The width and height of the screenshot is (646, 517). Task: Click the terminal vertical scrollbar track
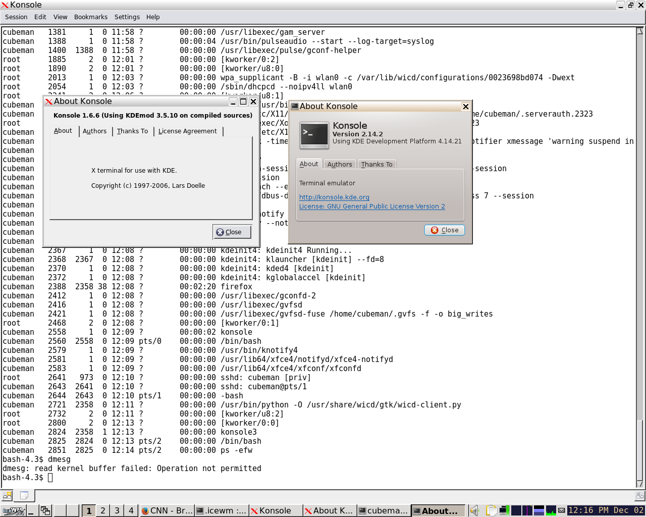pyautogui.click(x=640, y=227)
